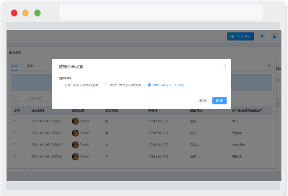Click the address cell 杭州

(193, 133)
